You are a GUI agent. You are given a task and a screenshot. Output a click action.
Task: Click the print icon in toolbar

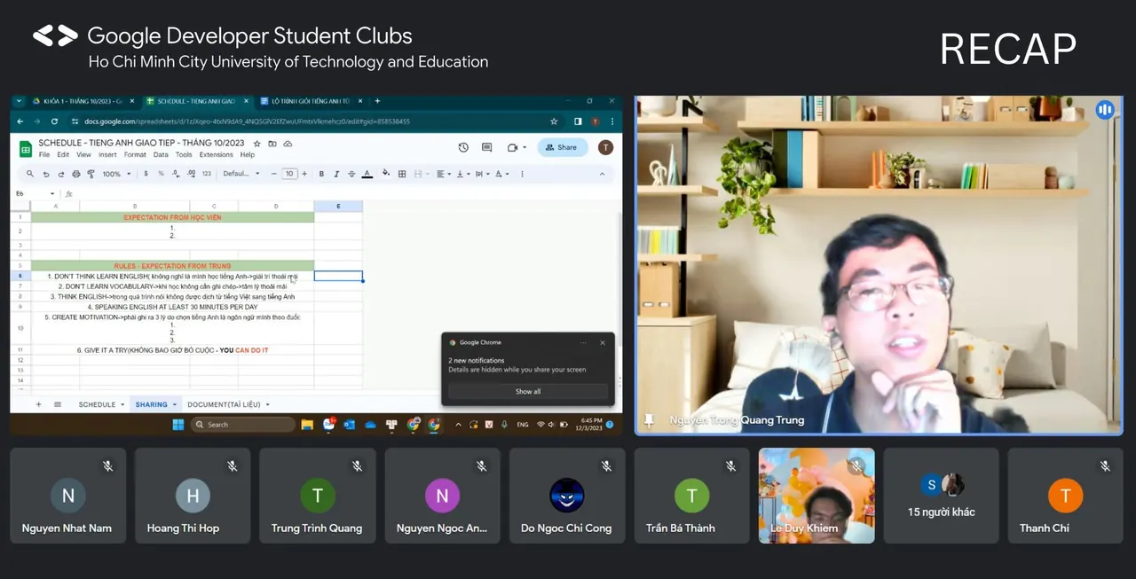pyautogui.click(x=75, y=174)
